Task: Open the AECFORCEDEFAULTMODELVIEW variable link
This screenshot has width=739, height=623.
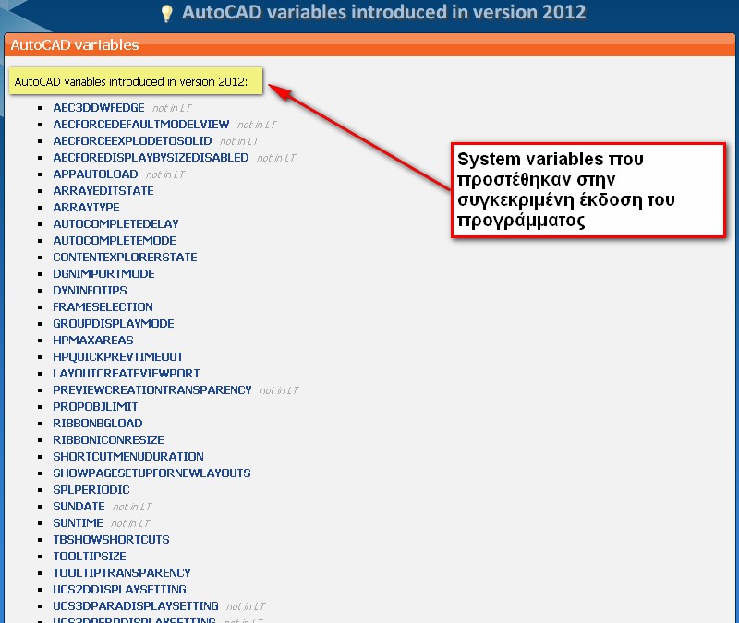Action: (x=141, y=125)
